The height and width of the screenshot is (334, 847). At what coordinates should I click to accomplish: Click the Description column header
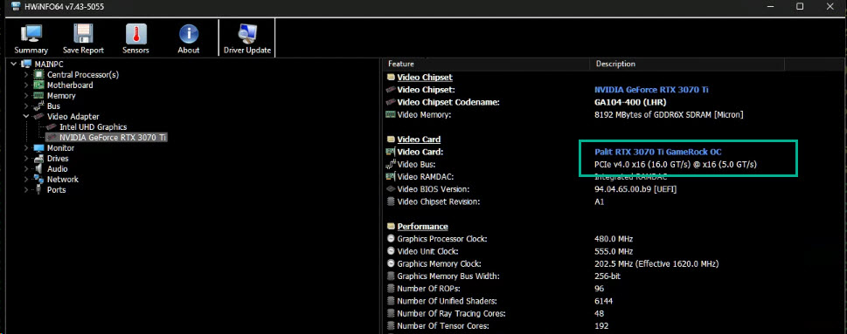615,64
